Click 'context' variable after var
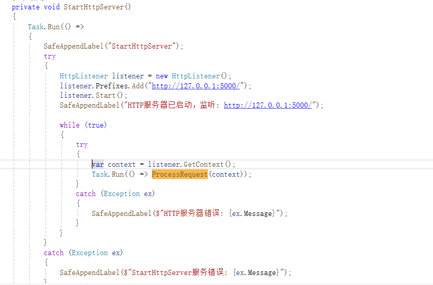This screenshot has width=433, height=285. [122, 164]
